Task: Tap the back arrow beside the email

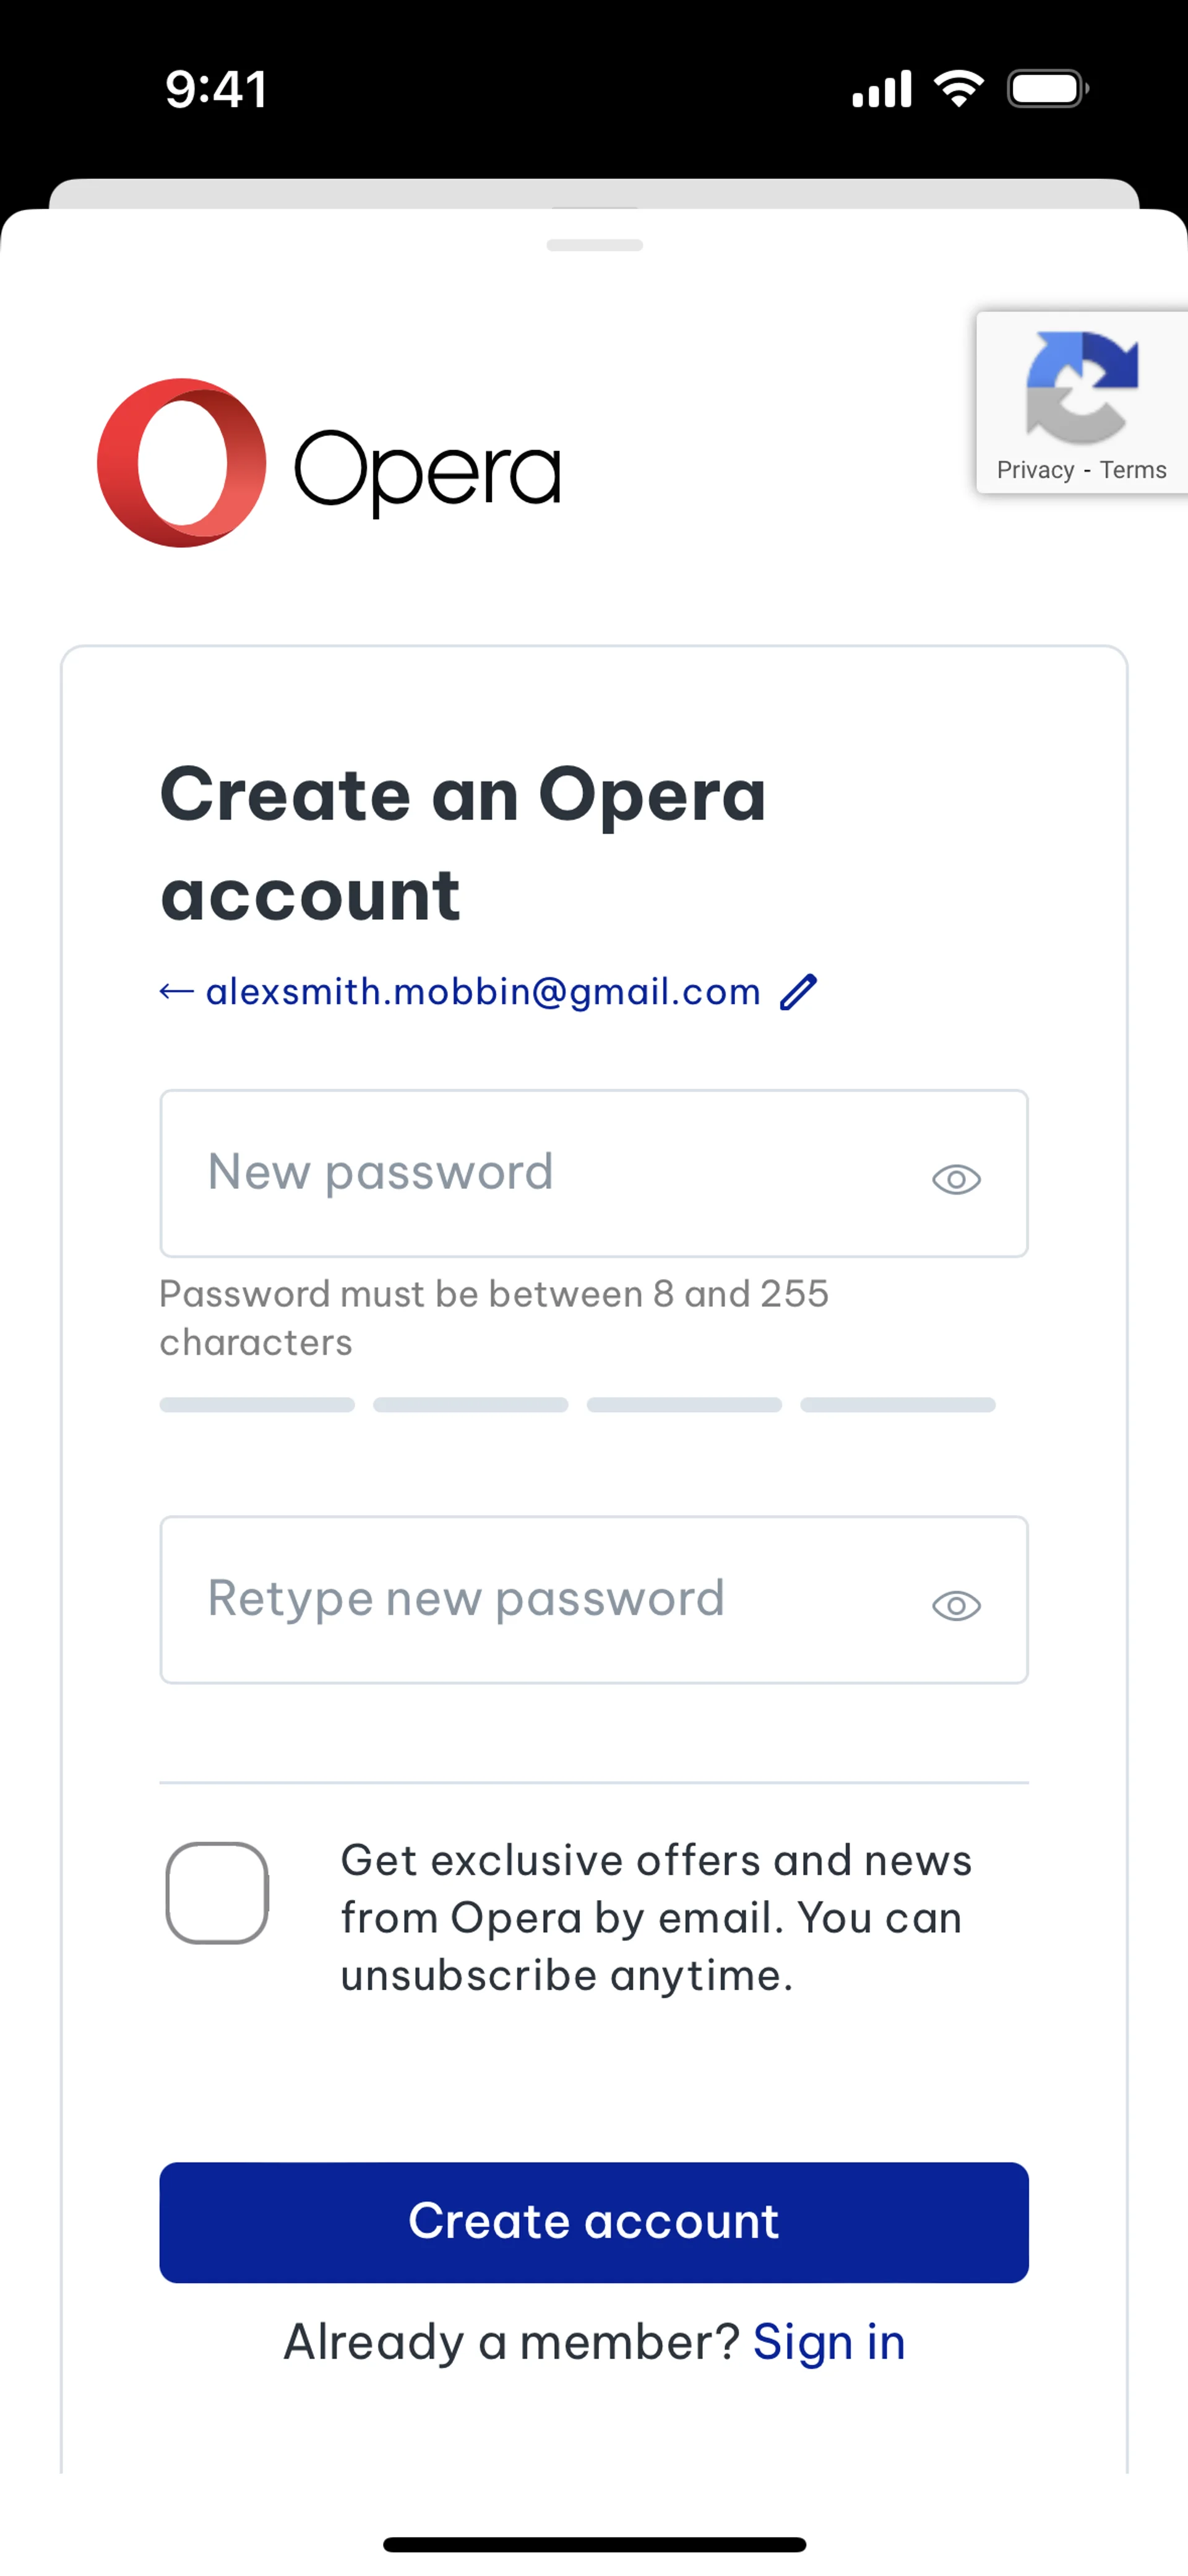Action: tap(176, 992)
